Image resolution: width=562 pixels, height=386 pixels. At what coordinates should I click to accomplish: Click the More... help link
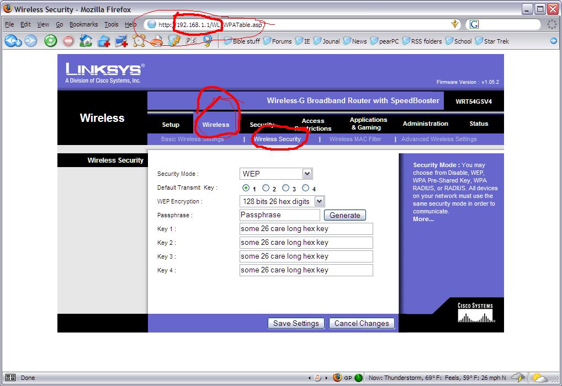[x=423, y=219]
